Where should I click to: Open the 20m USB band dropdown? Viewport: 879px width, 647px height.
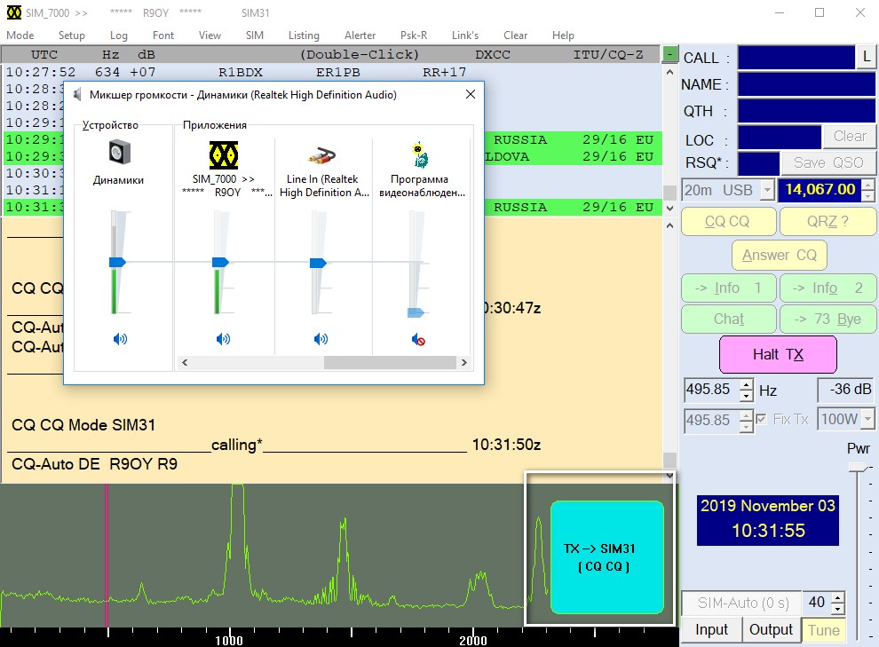pos(765,190)
